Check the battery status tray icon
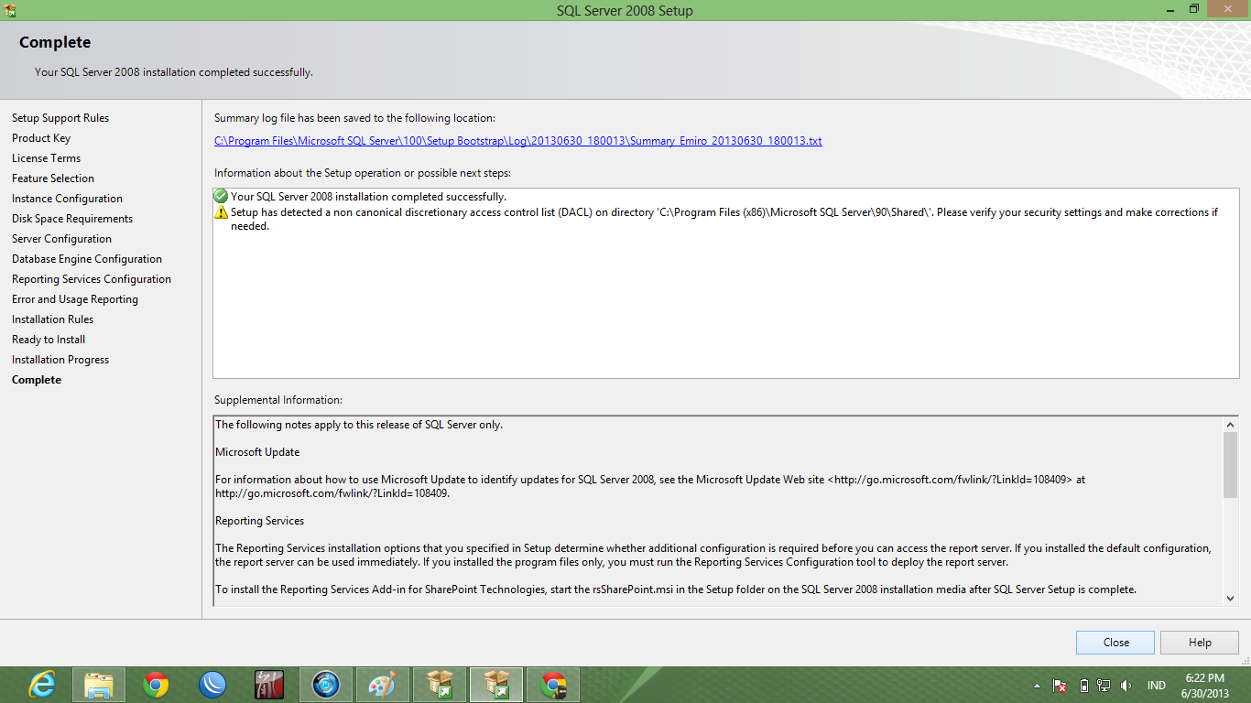The width and height of the screenshot is (1251, 703). 1083,686
